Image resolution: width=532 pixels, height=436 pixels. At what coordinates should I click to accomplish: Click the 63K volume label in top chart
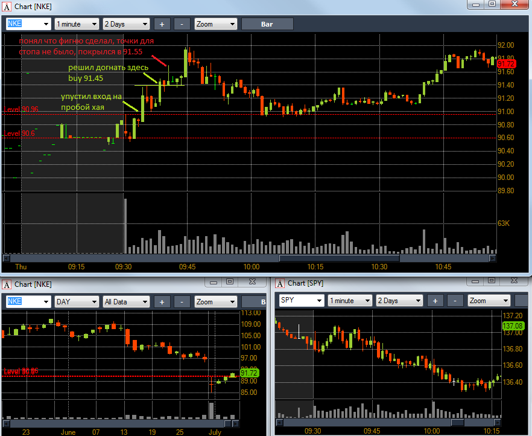click(x=504, y=223)
